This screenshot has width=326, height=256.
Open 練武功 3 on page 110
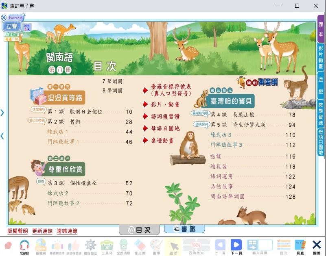[x=253, y=135]
